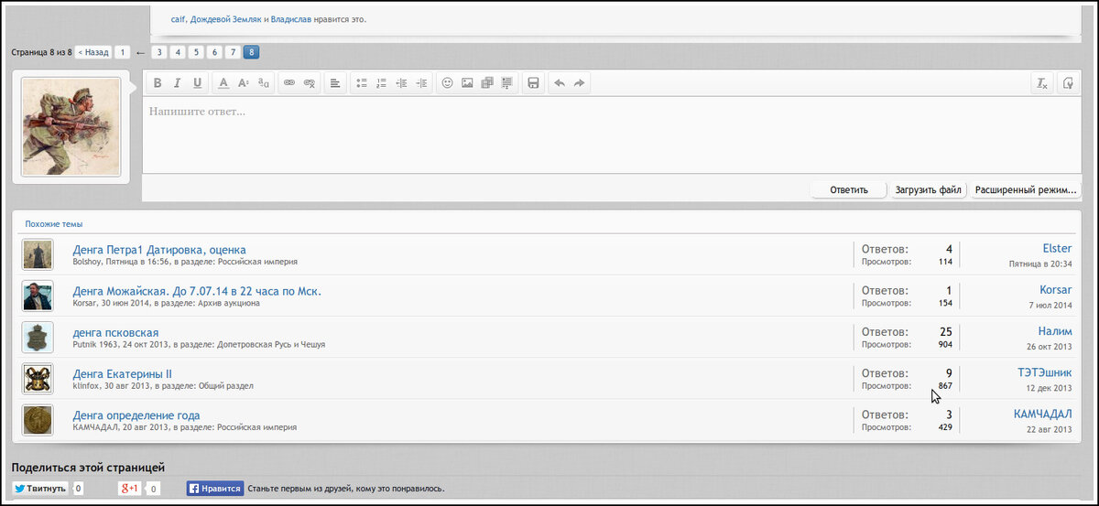
Task: Open smilies emoji picker
Action: (448, 83)
